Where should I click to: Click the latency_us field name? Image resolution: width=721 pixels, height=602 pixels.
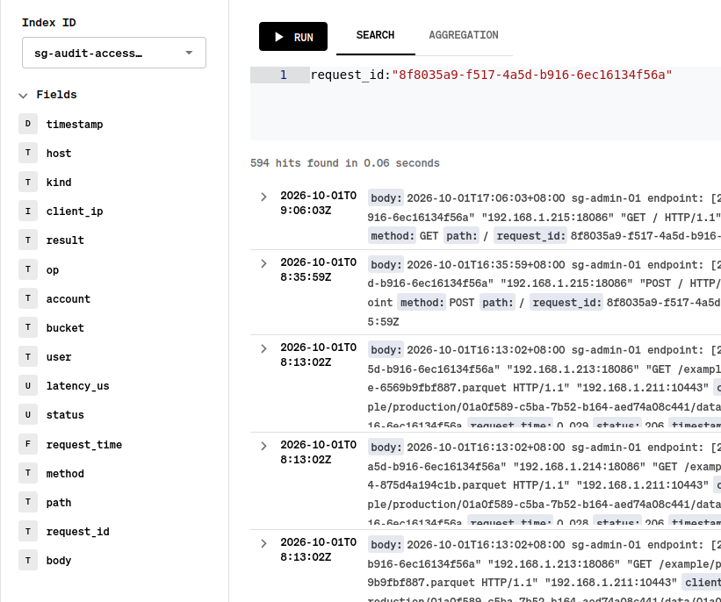(77, 386)
